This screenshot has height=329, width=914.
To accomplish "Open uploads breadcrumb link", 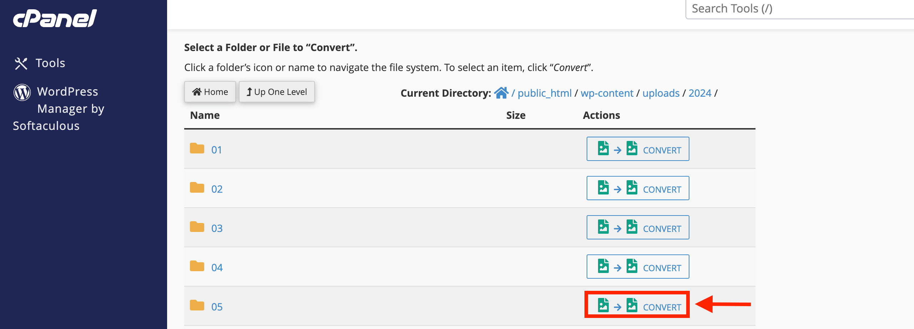I will (661, 93).
